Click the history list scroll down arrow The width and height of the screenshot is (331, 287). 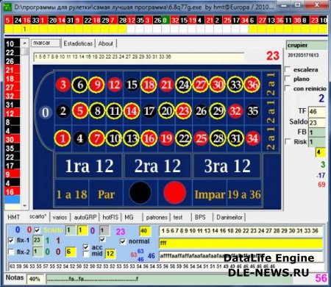click(24, 205)
